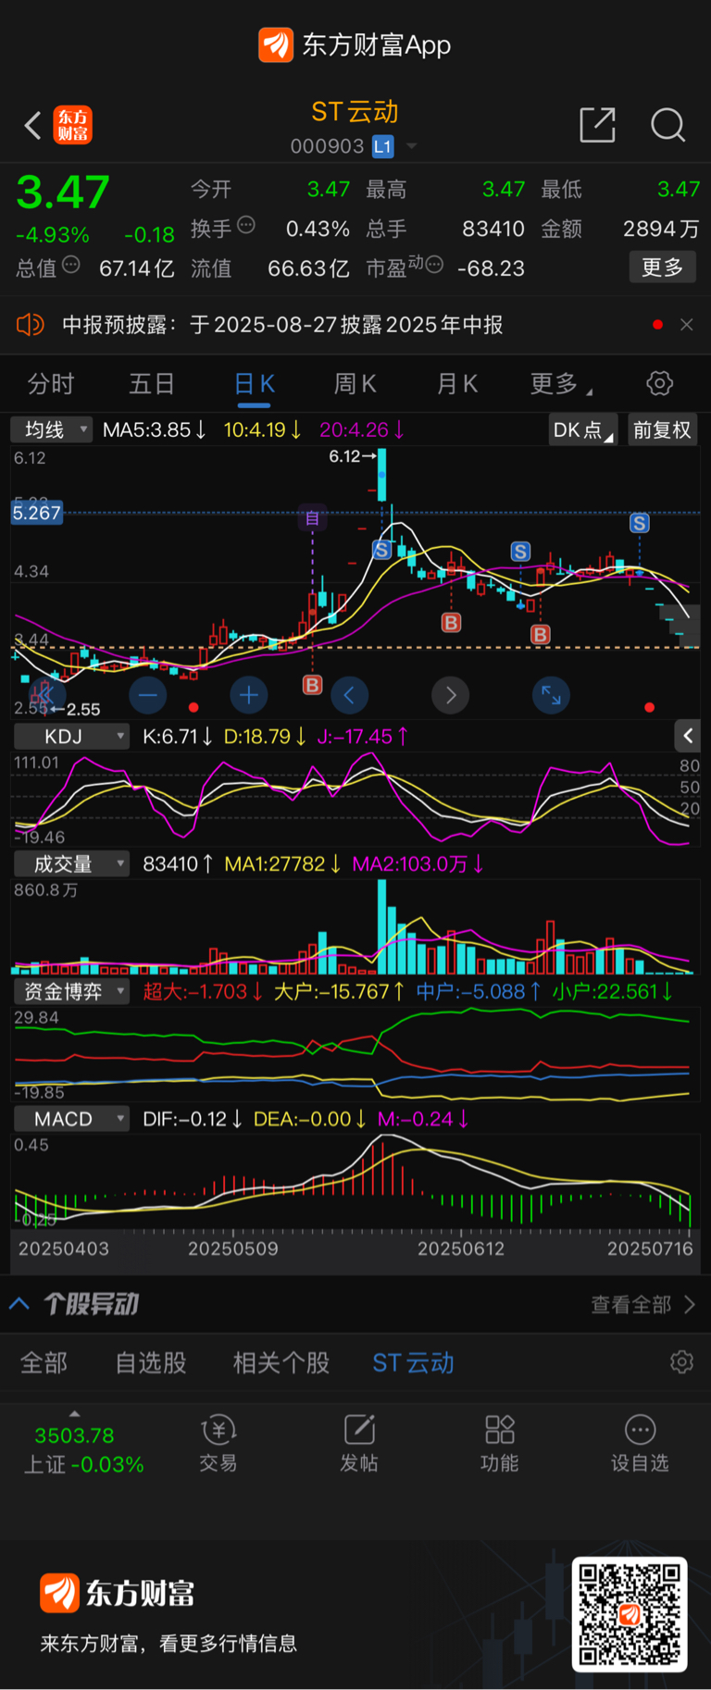
Task: Open the 成交量 indicator dropdown
Action: pos(71,864)
